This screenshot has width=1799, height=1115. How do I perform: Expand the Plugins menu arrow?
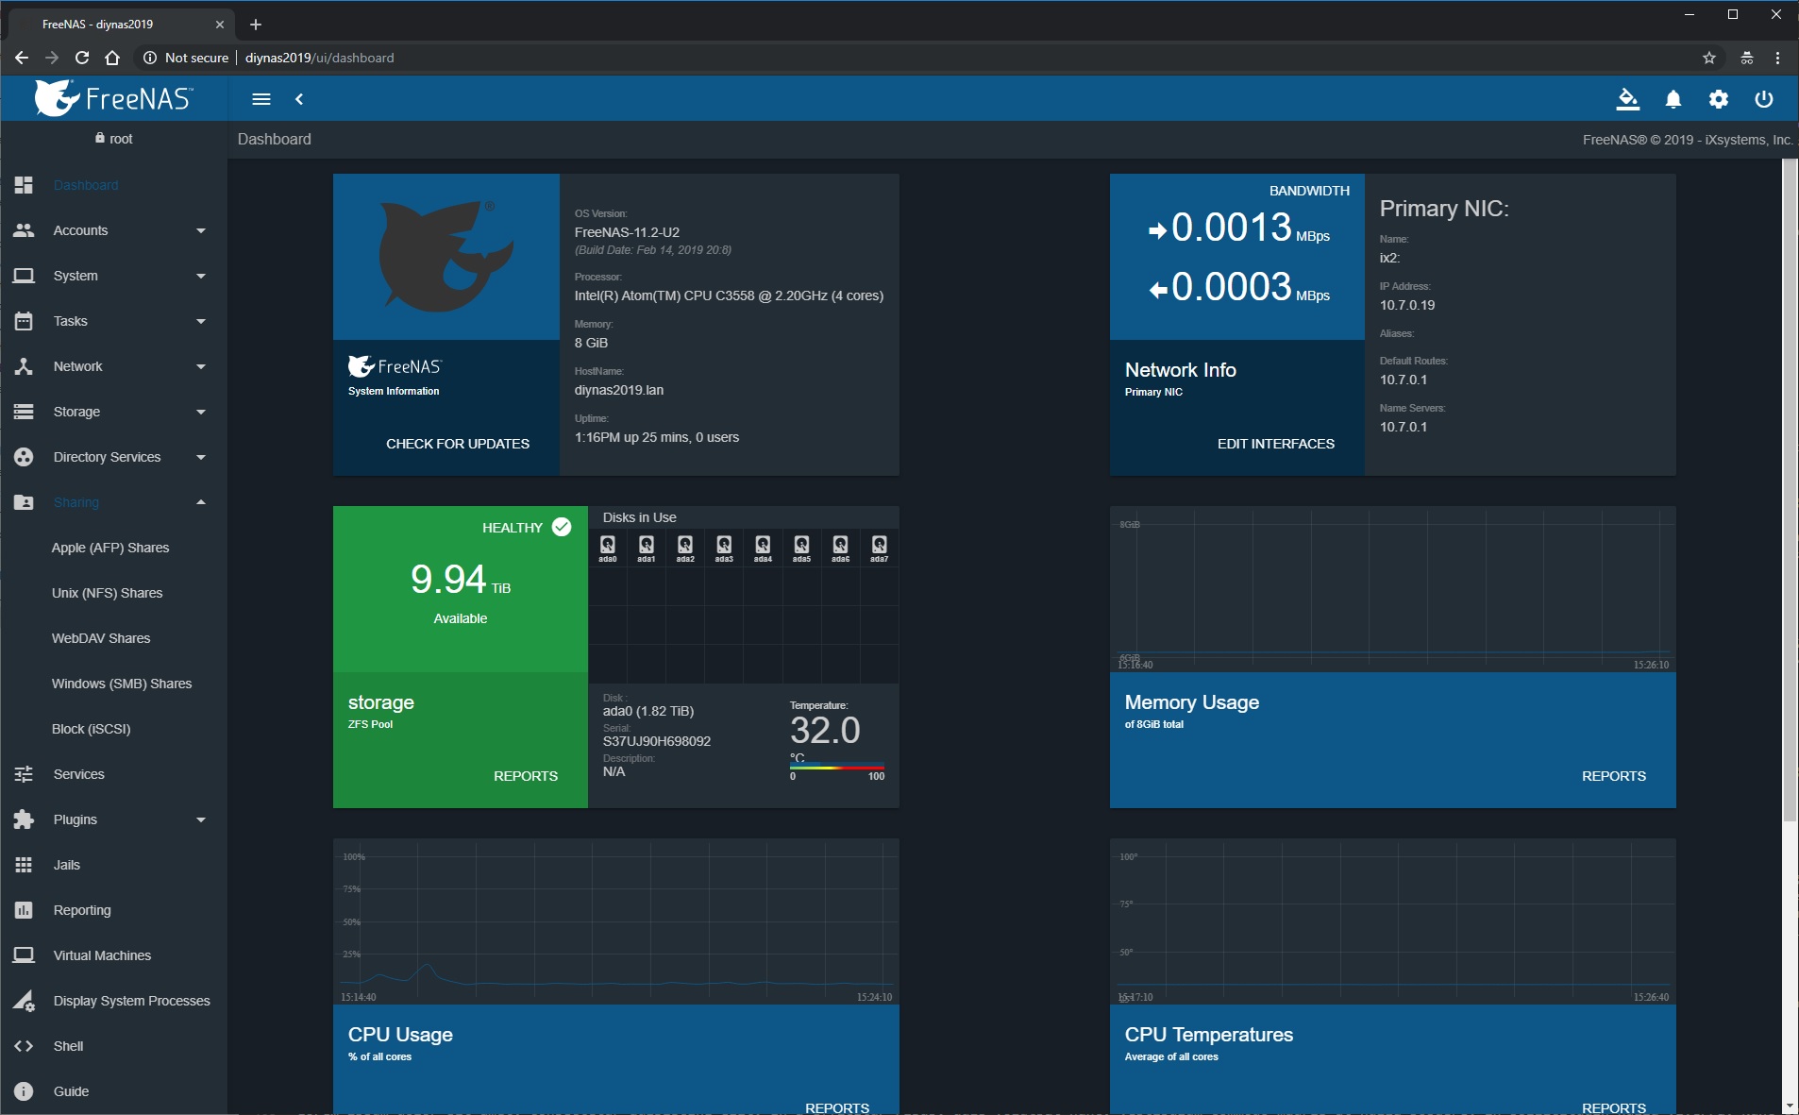[x=201, y=819]
